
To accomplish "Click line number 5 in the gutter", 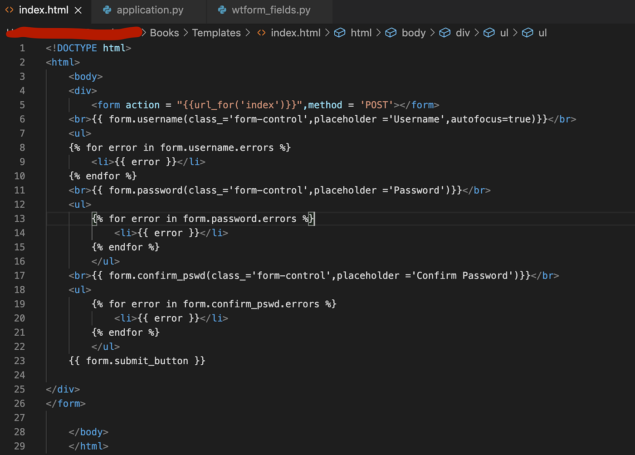I will [22, 105].
